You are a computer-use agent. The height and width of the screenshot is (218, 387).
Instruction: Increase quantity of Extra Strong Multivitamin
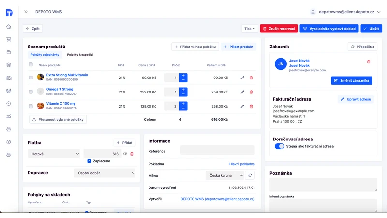tap(183, 76)
